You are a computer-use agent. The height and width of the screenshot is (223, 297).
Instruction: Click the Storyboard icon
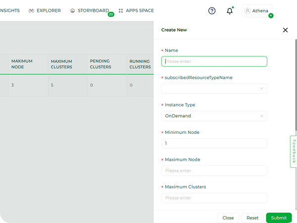(x=72, y=11)
